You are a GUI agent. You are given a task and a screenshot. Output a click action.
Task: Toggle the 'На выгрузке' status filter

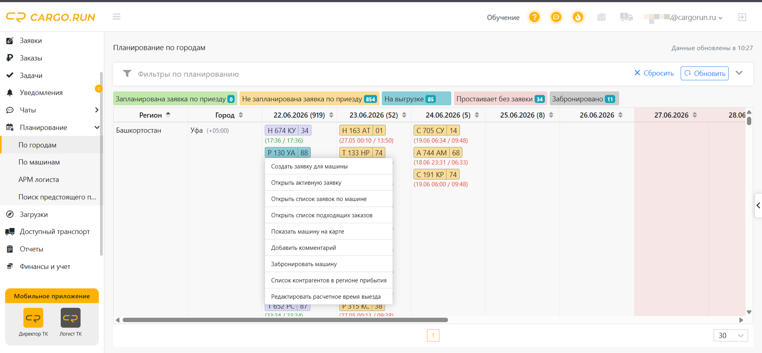point(416,99)
